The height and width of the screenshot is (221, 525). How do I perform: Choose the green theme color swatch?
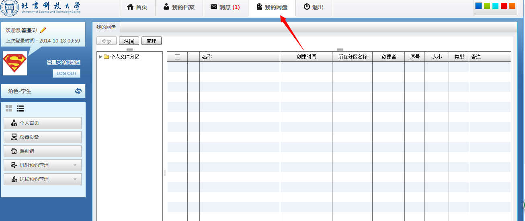pos(487,6)
